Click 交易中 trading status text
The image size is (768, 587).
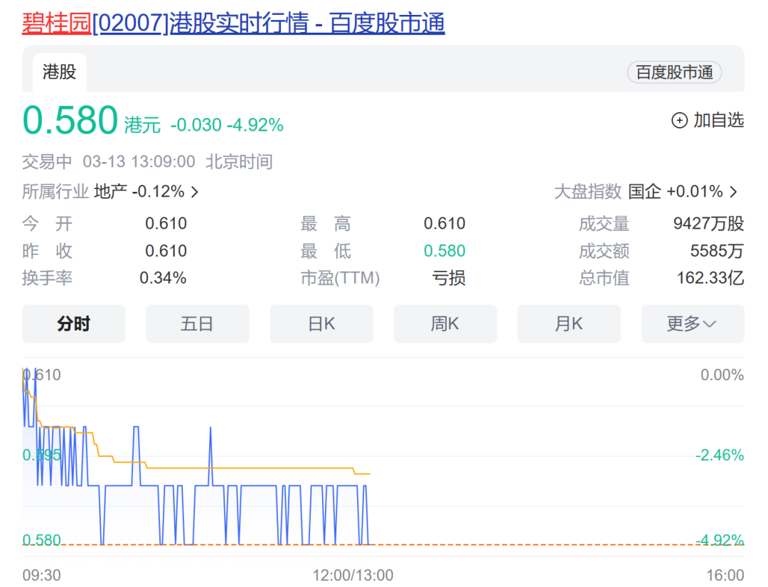click(47, 161)
